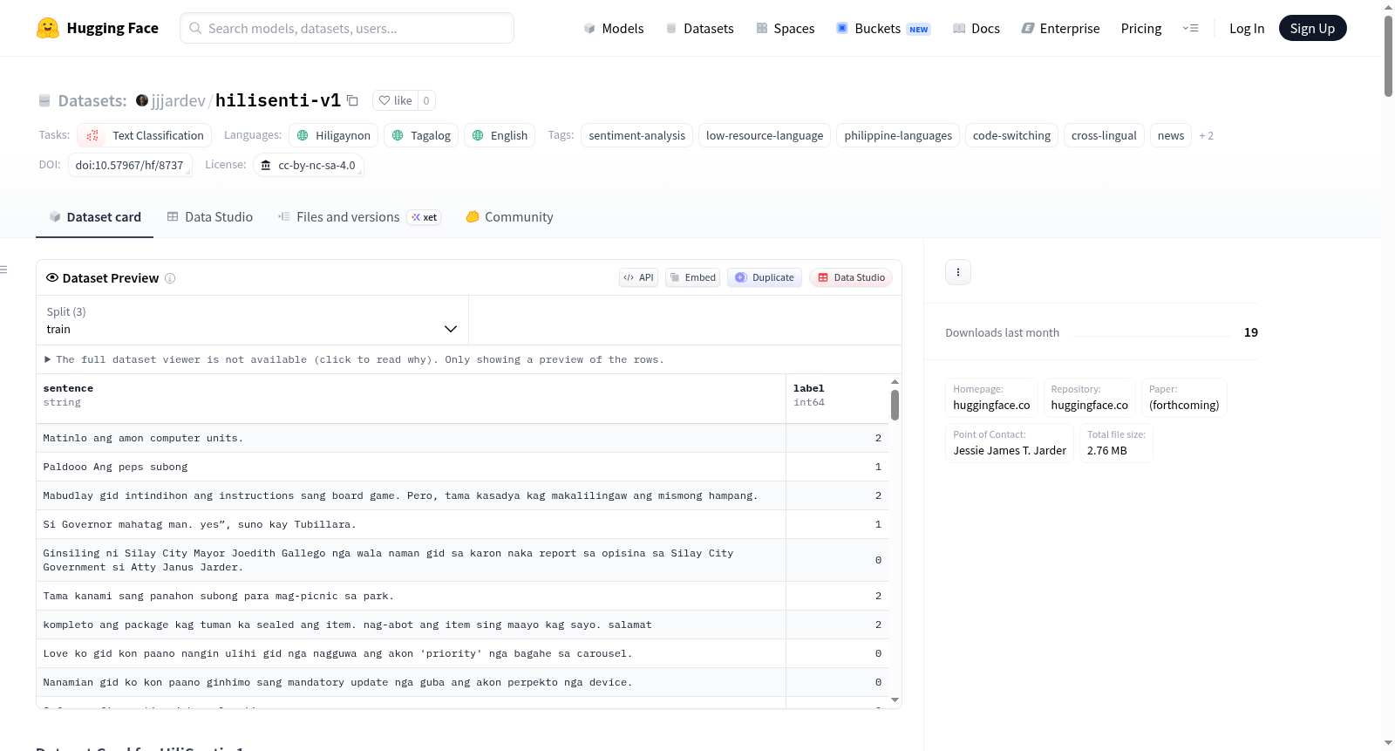Go to Datasets in top navigation
Image resolution: width=1395 pixels, height=751 pixels.
point(699,28)
